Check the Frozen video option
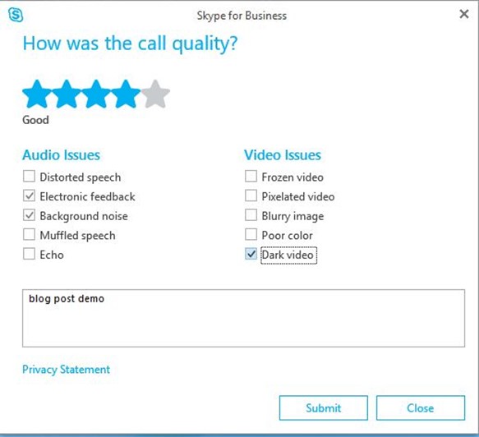 tap(251, 177)
